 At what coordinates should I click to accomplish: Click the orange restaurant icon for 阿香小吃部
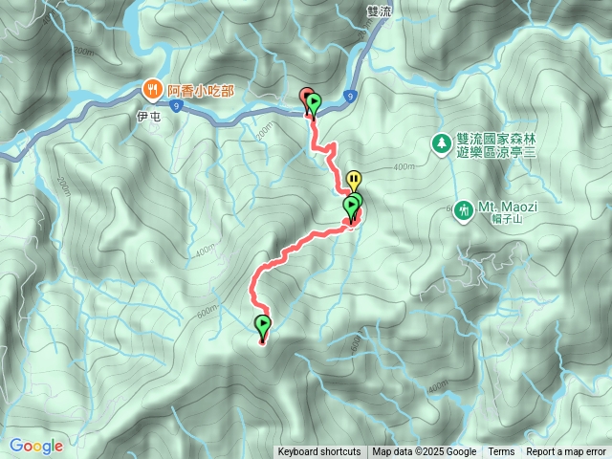[153, 90]
